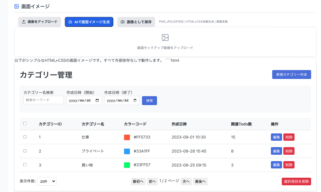Click the 新規カテゴリー作成 button
321x192 pixels.
click(x=291, y=74)
